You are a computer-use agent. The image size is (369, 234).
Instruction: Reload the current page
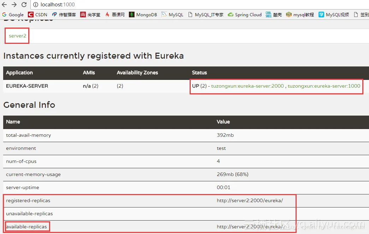tap(24, 5)
